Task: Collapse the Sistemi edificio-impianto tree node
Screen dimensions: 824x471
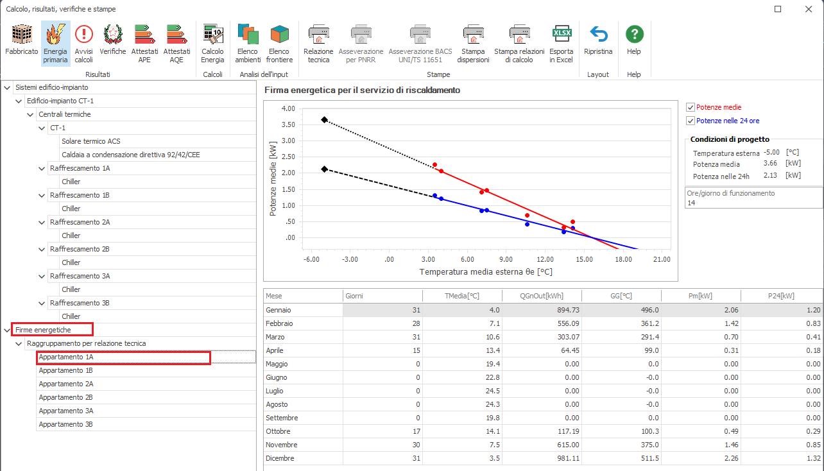Action: pos(7,87)
